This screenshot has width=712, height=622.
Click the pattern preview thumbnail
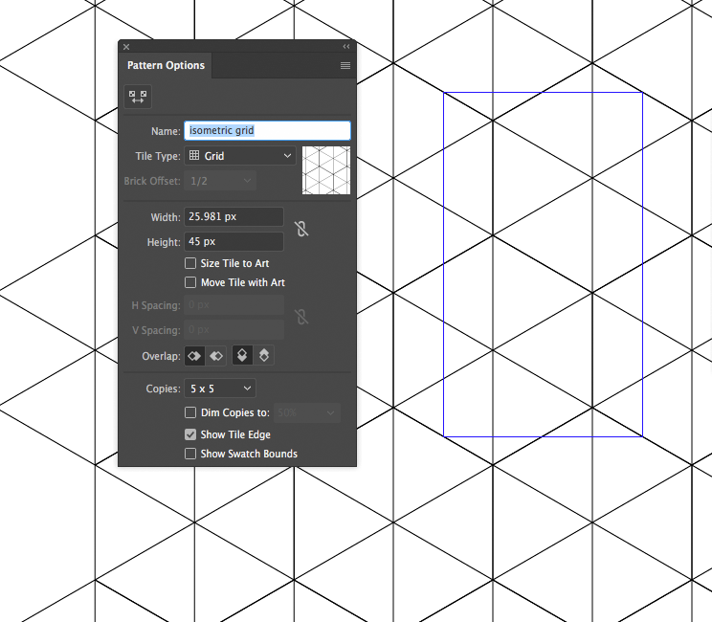326,170
